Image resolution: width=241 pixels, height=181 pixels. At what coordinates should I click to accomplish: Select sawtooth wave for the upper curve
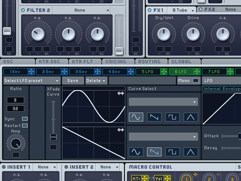[154, 117]
